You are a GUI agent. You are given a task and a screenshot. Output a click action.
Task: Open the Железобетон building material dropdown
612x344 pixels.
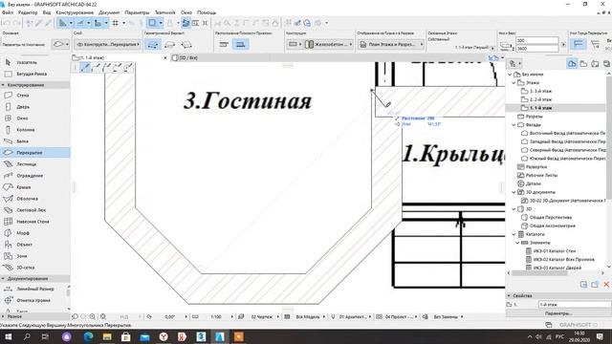coord(329,45)
